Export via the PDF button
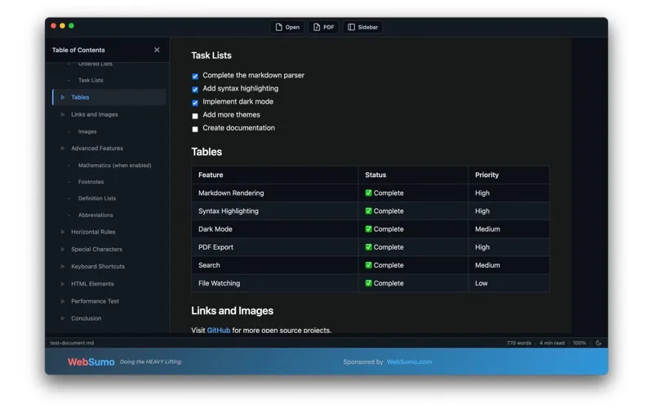Screen dimensions: 653x408 click(x=323, y=27)
